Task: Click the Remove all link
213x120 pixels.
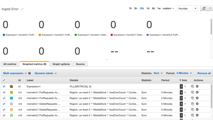Action: (204, 73)
